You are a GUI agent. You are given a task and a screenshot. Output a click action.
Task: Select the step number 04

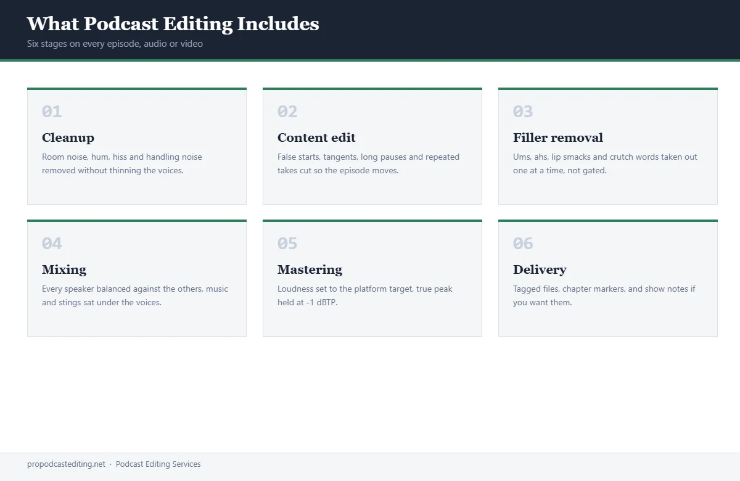52,244
